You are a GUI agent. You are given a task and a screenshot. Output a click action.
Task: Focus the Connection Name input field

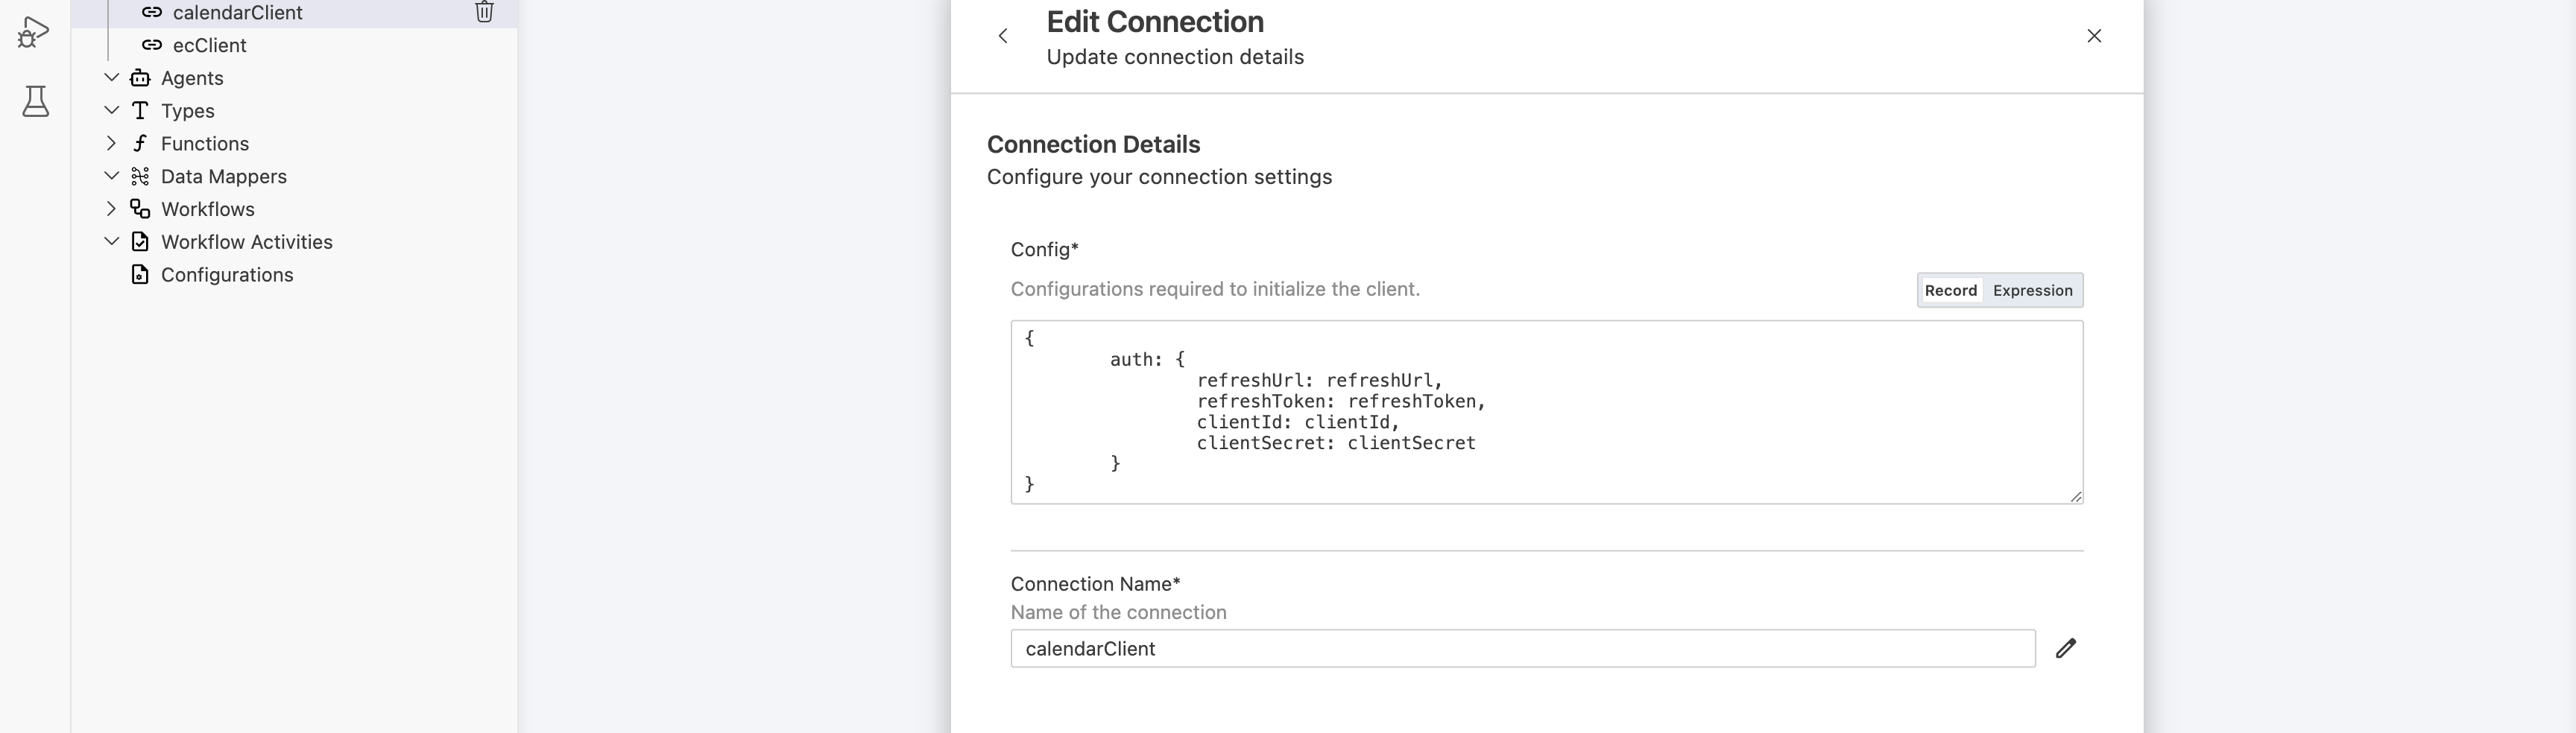(1522, 648)
